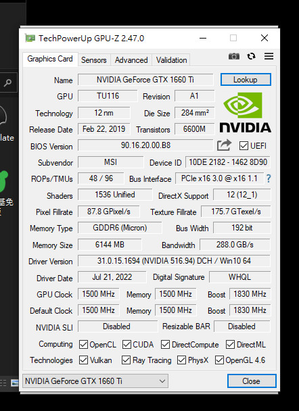This screenshot has width=299, height=411.
Task: Click the BIOS Version field 90.16.20.00.B8
Action: click(145, 145)
